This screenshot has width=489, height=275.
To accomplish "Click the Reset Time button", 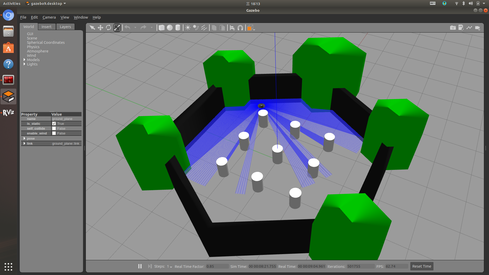I will [x=422, y=266].
